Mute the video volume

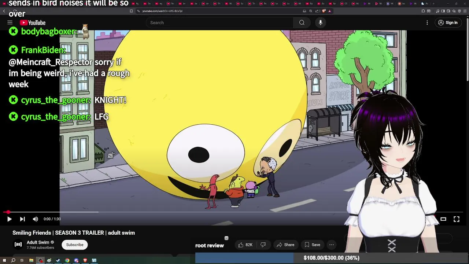[35, 219]
